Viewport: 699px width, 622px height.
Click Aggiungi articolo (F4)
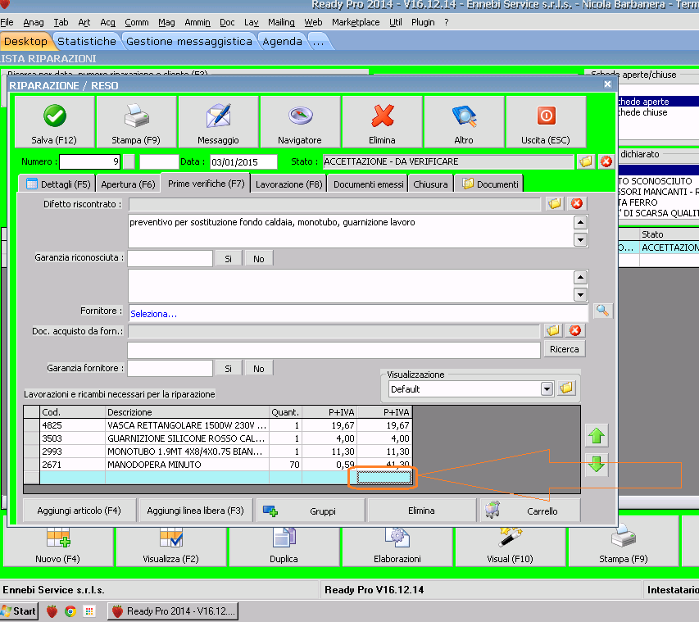coord(79,511)
